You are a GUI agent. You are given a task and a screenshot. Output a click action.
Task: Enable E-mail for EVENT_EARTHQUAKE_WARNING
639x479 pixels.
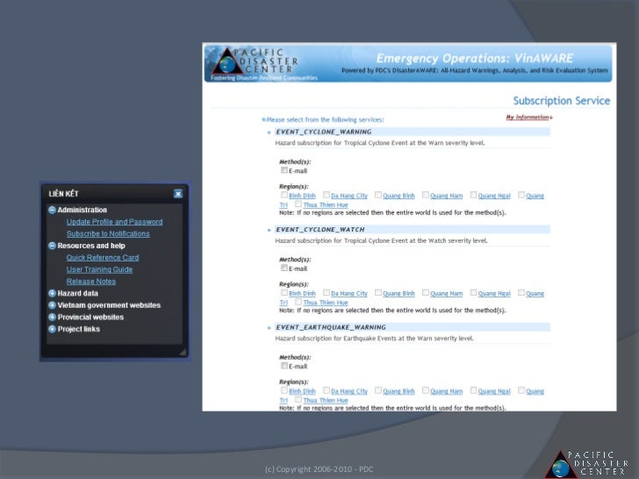pos(284,366)
